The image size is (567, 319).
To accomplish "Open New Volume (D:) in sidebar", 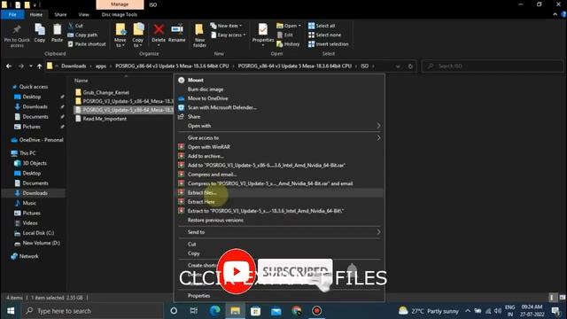I will pyautogui.click(x=37, y=243).
